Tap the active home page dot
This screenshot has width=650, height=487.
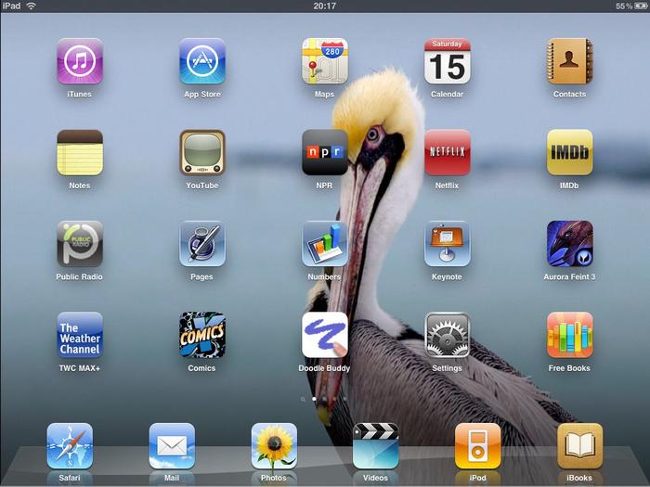(x=314, y=399)
